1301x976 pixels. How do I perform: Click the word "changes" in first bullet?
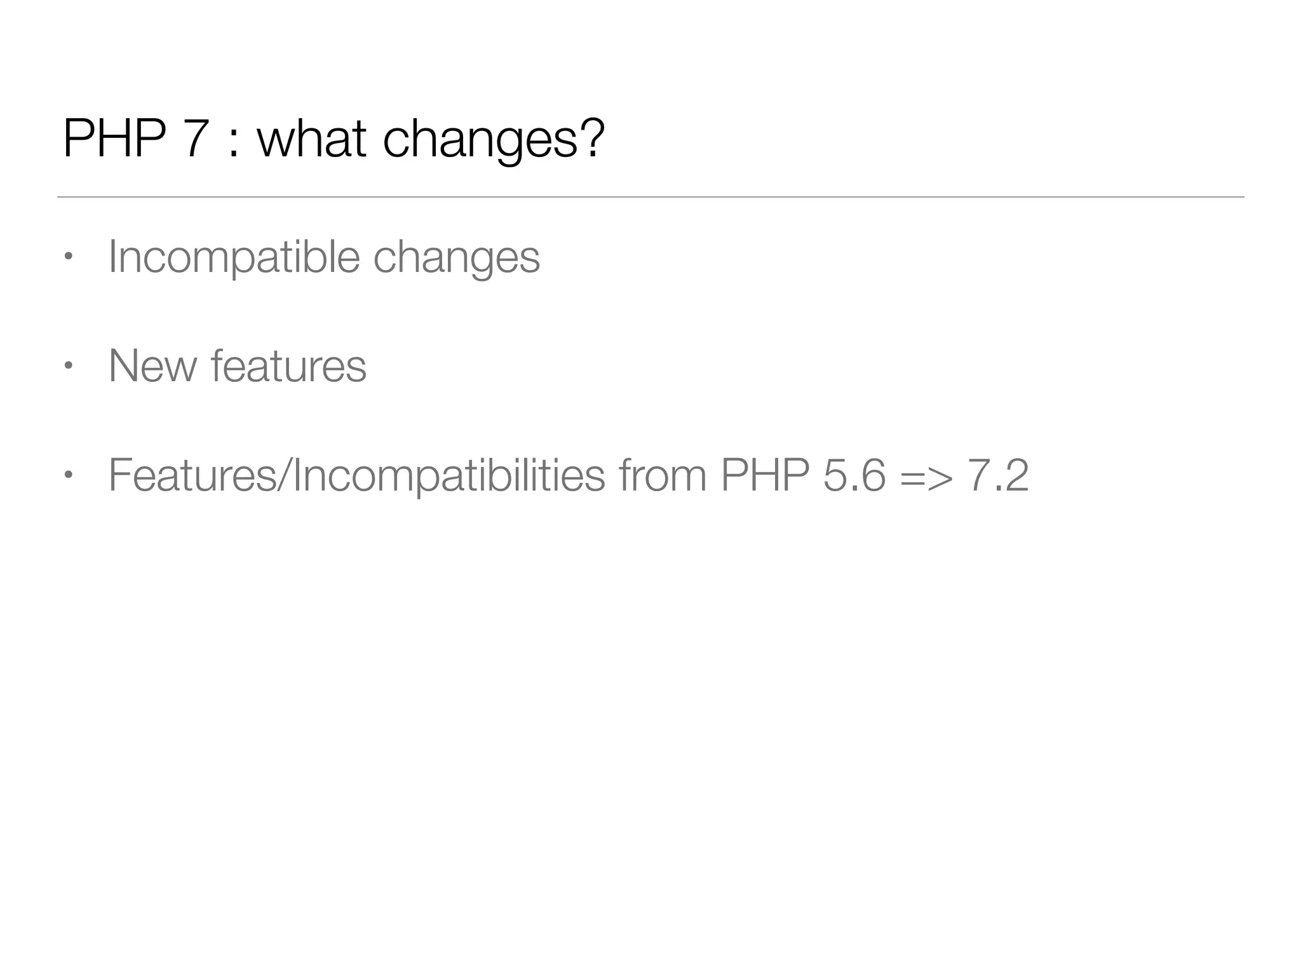click(x=456, y=258)
